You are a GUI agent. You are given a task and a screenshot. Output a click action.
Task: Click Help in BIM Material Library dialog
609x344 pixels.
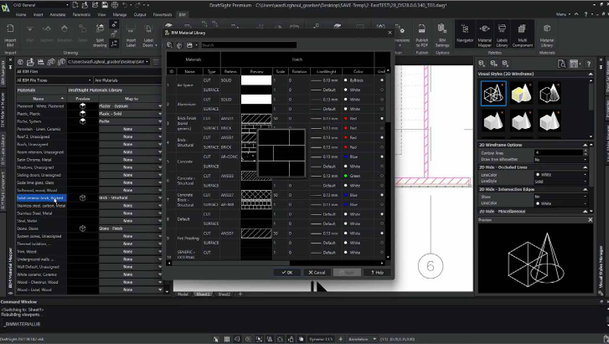[377, 273]
